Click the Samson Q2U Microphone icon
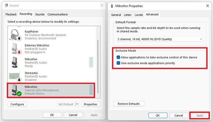The image size is (213, 122). [x=15, y=90]
